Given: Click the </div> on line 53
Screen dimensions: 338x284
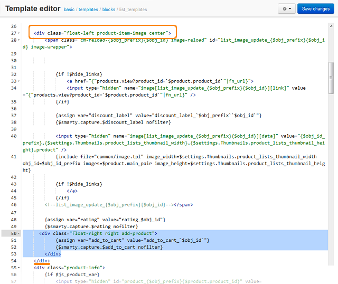Looking at the screenshot, I should click(x=53, y=254).
